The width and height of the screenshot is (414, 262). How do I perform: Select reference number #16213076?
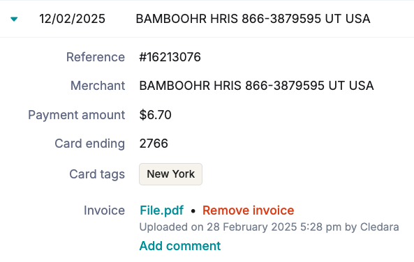[x=170, y=57]
